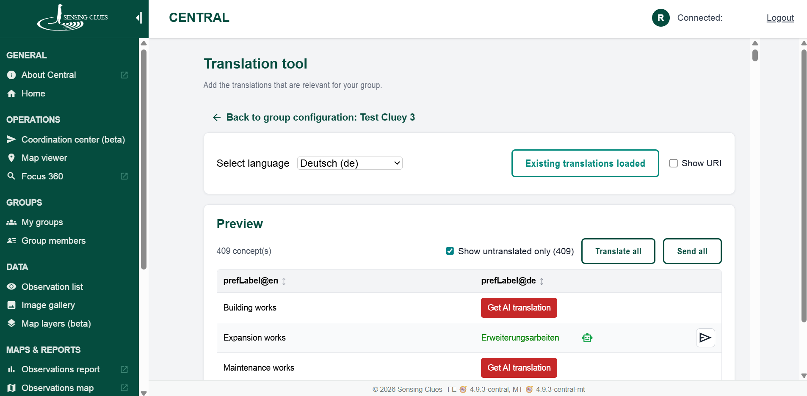Image resolution: width=807 pixels, height=396 pixels.
Task: Open Coordination center (beta)
Action: click(x=73, y=139)
